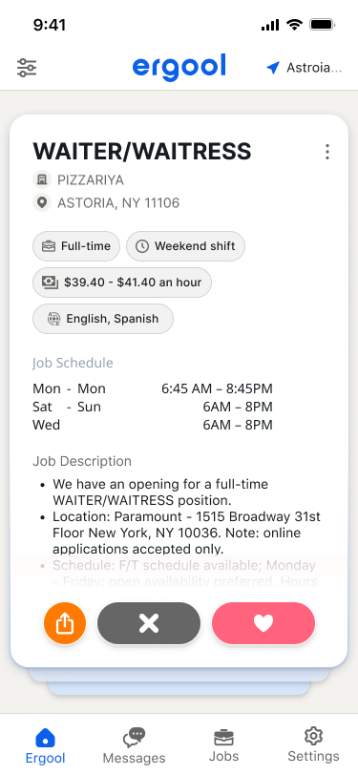Switch to the Ergool home tab
The height and width of the screenshot is (775, 358).
pyautogui.click(x=45, y=745)
